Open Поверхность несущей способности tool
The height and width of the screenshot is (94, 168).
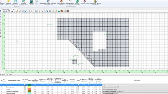coord(95,3)
